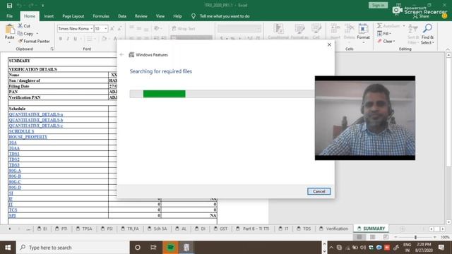Open the TDS1 schedule link

tap(14, 154)
